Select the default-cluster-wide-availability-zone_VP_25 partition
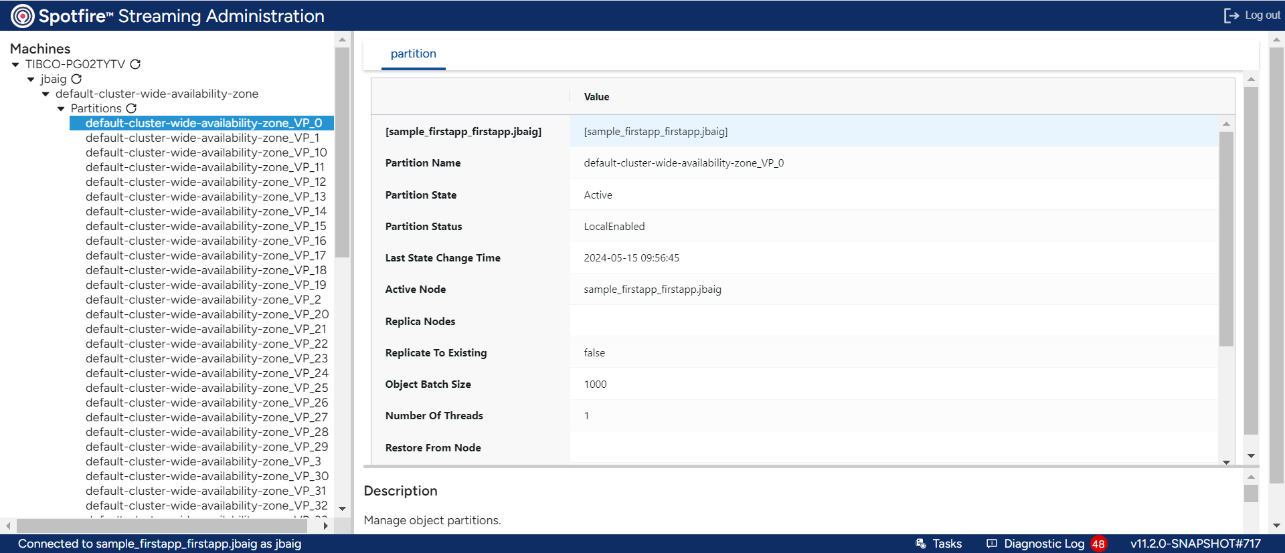Viewport: 1285px width, 553px height. (x=207, y=388)
